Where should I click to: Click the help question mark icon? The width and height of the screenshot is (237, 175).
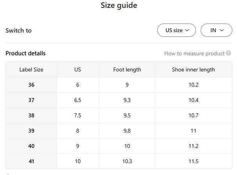[228, 53]
